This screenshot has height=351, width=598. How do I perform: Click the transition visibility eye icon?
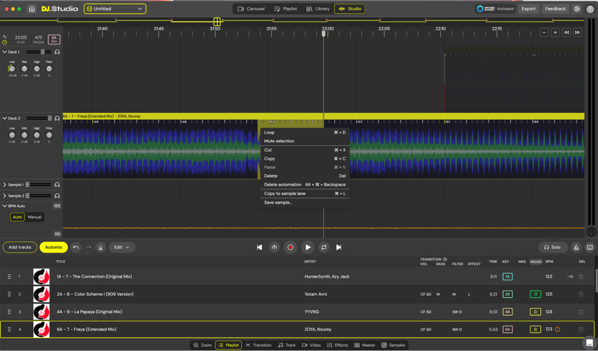[x=444, y=259]
